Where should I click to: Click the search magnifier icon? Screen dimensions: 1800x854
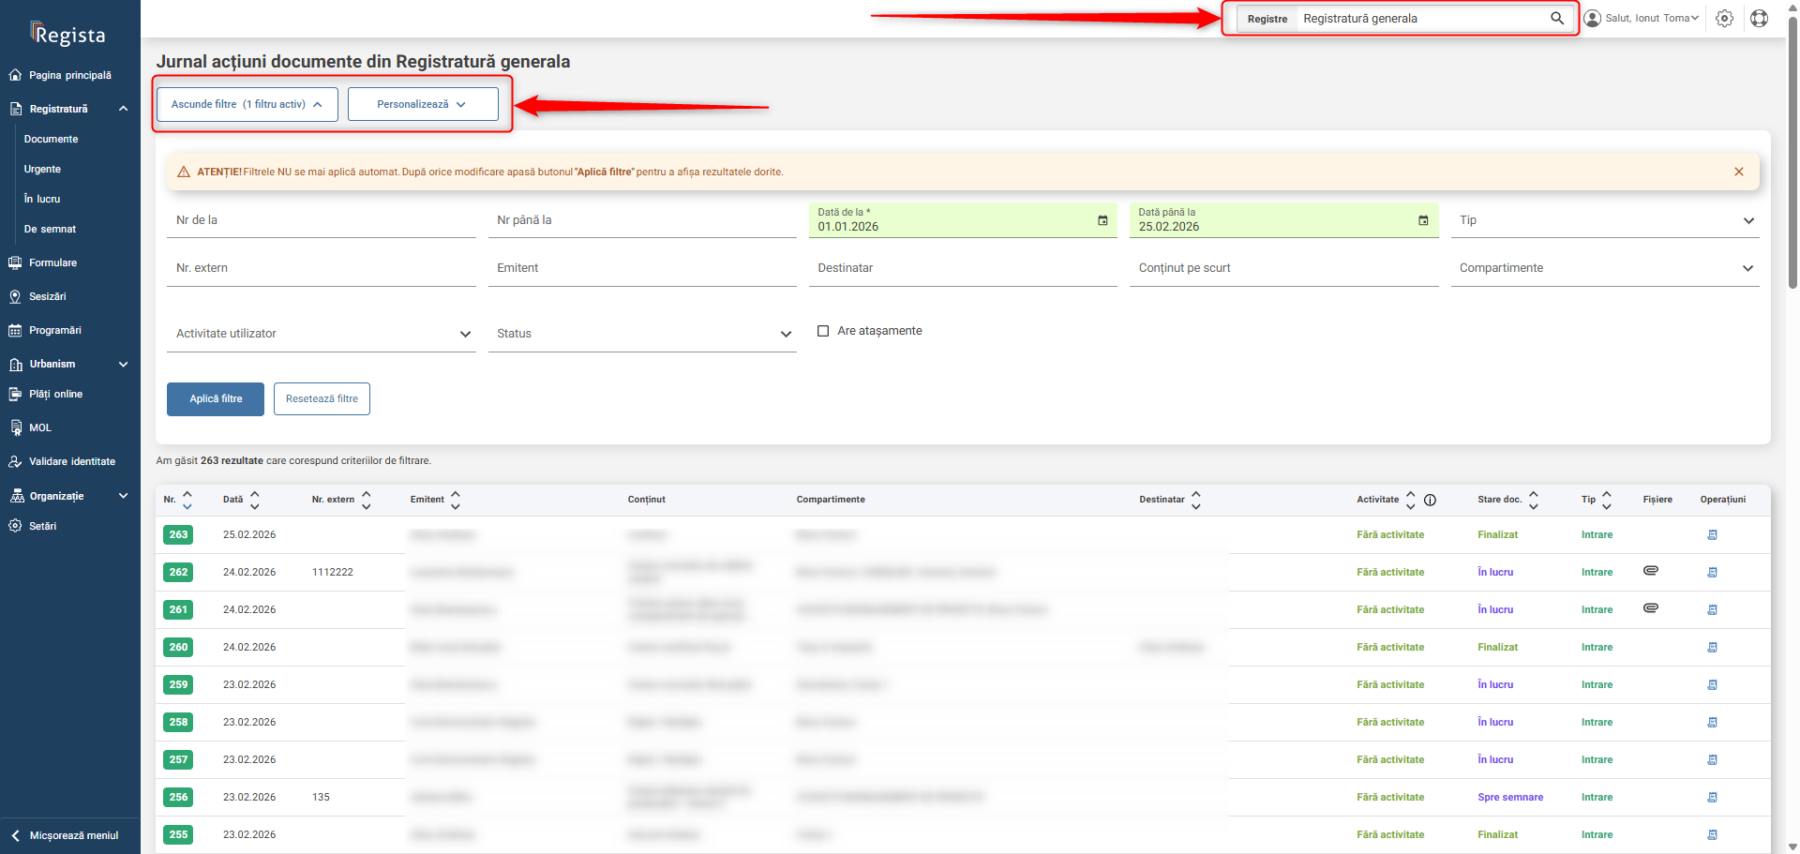1557,18
